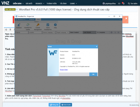Click the Build ID value in the About dialog
The image size is (140, 107).
click(x=76, y=58)
